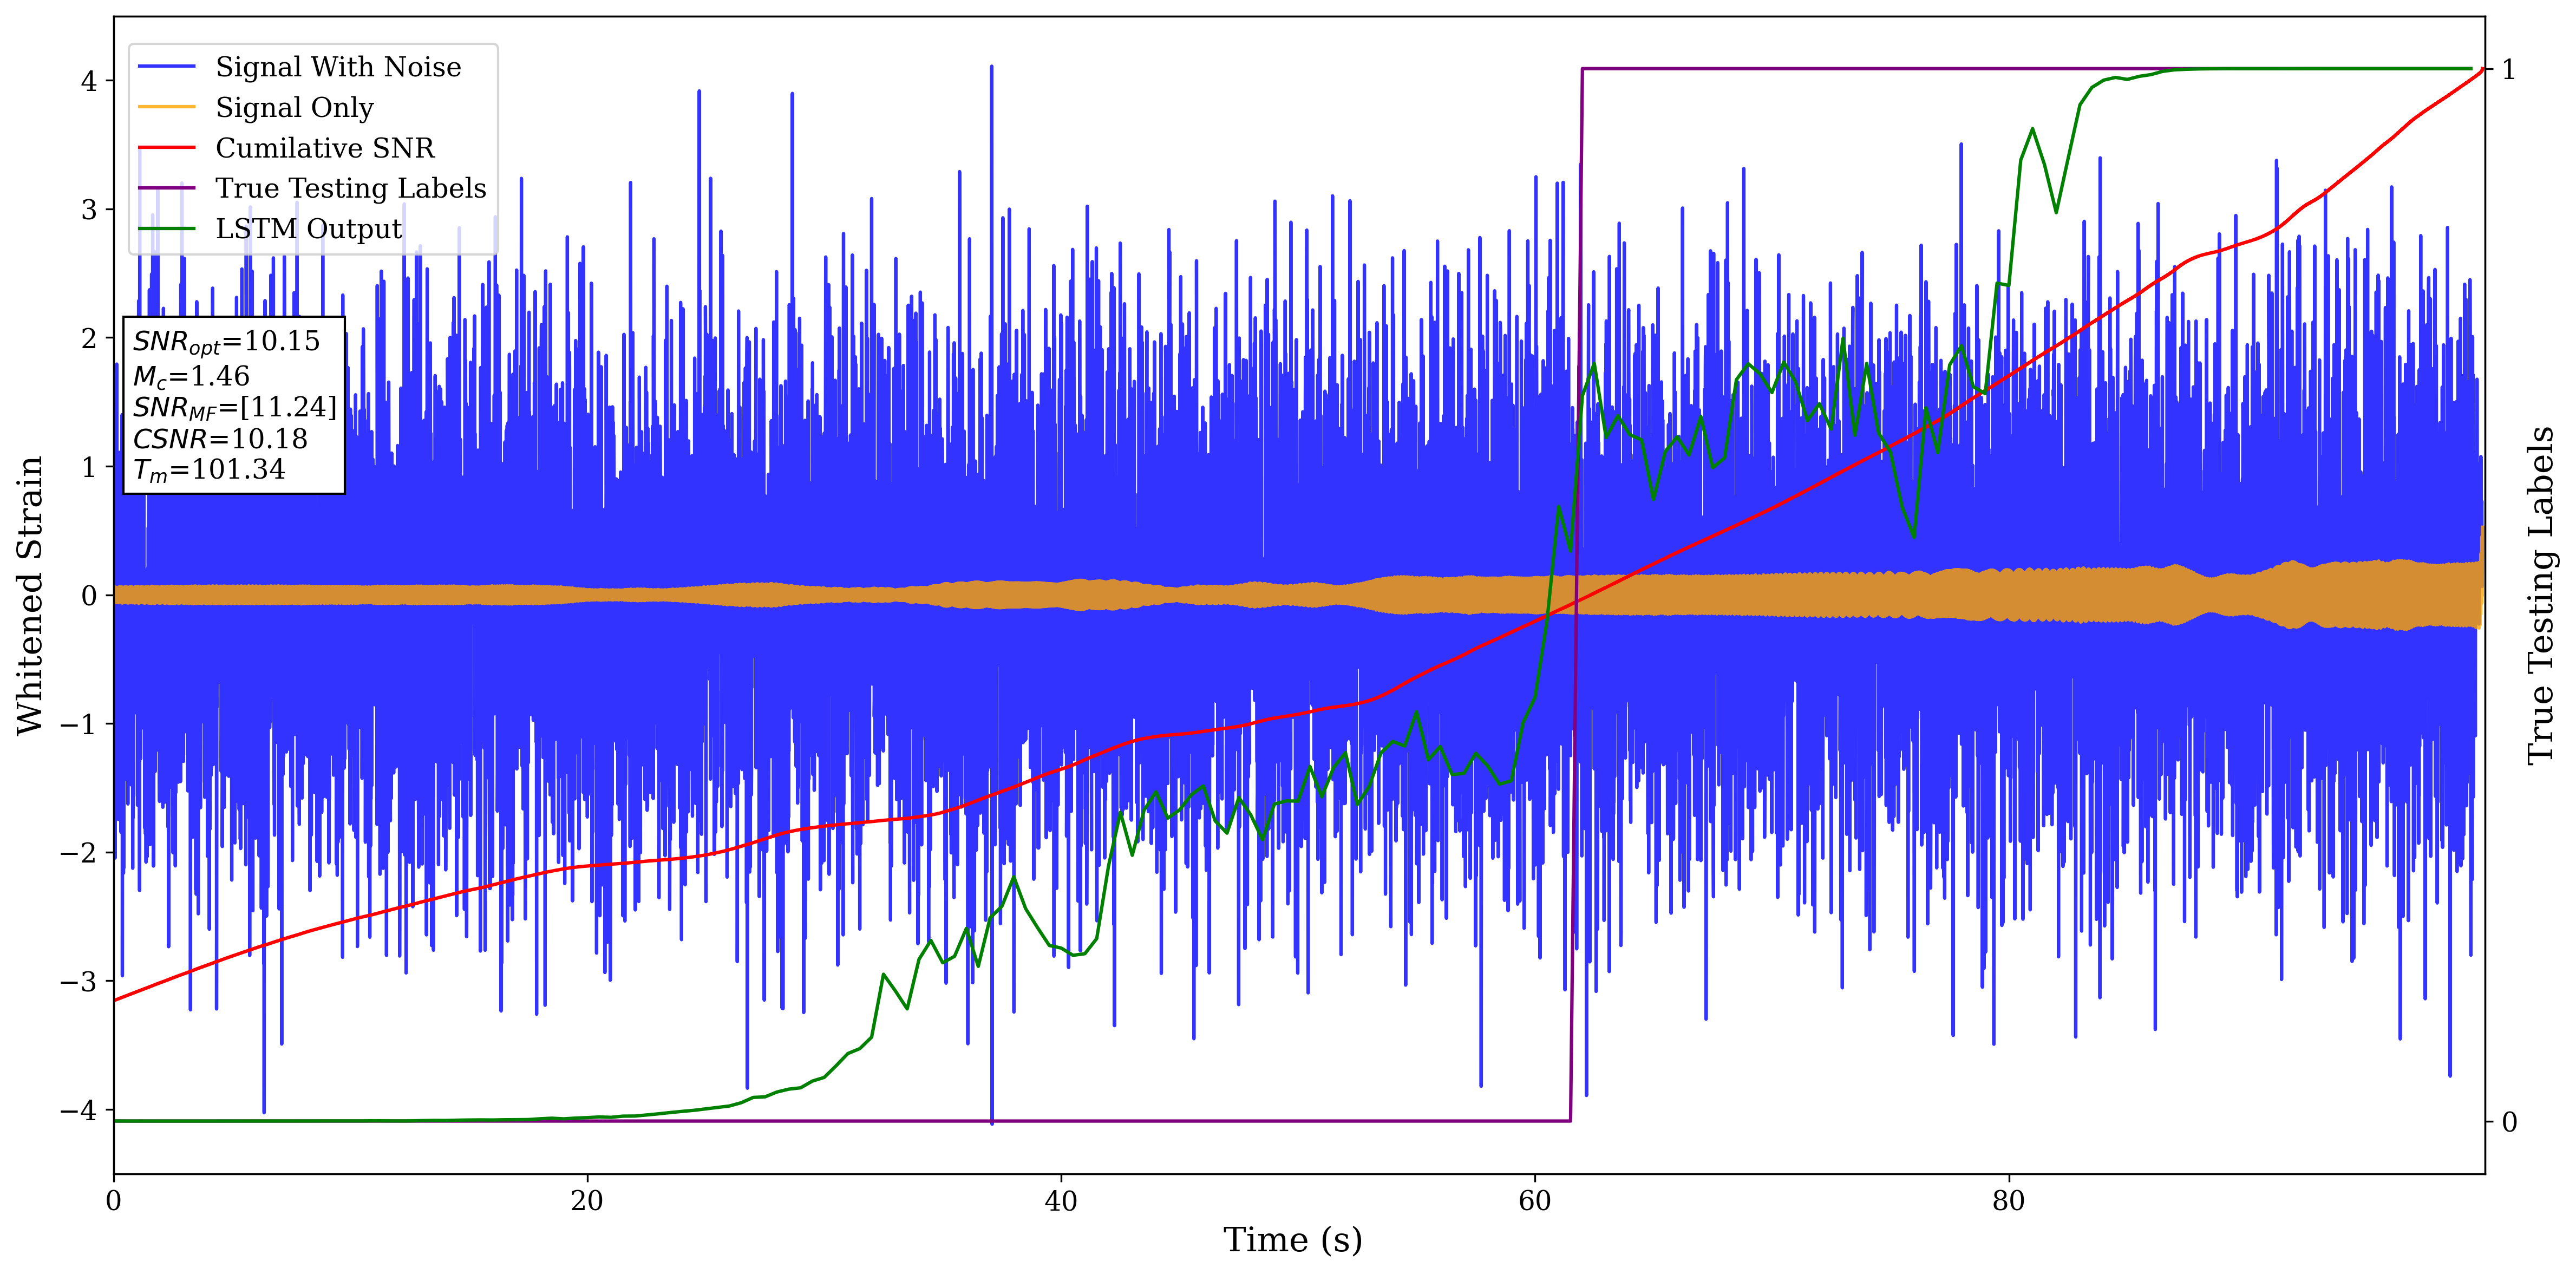Click the x-axis tick label 20
The width and height of the screenshot is (2576, 1274).
(587, 1201)
